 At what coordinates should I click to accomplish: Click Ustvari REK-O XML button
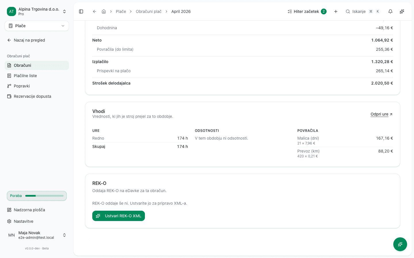coord(118,216)
